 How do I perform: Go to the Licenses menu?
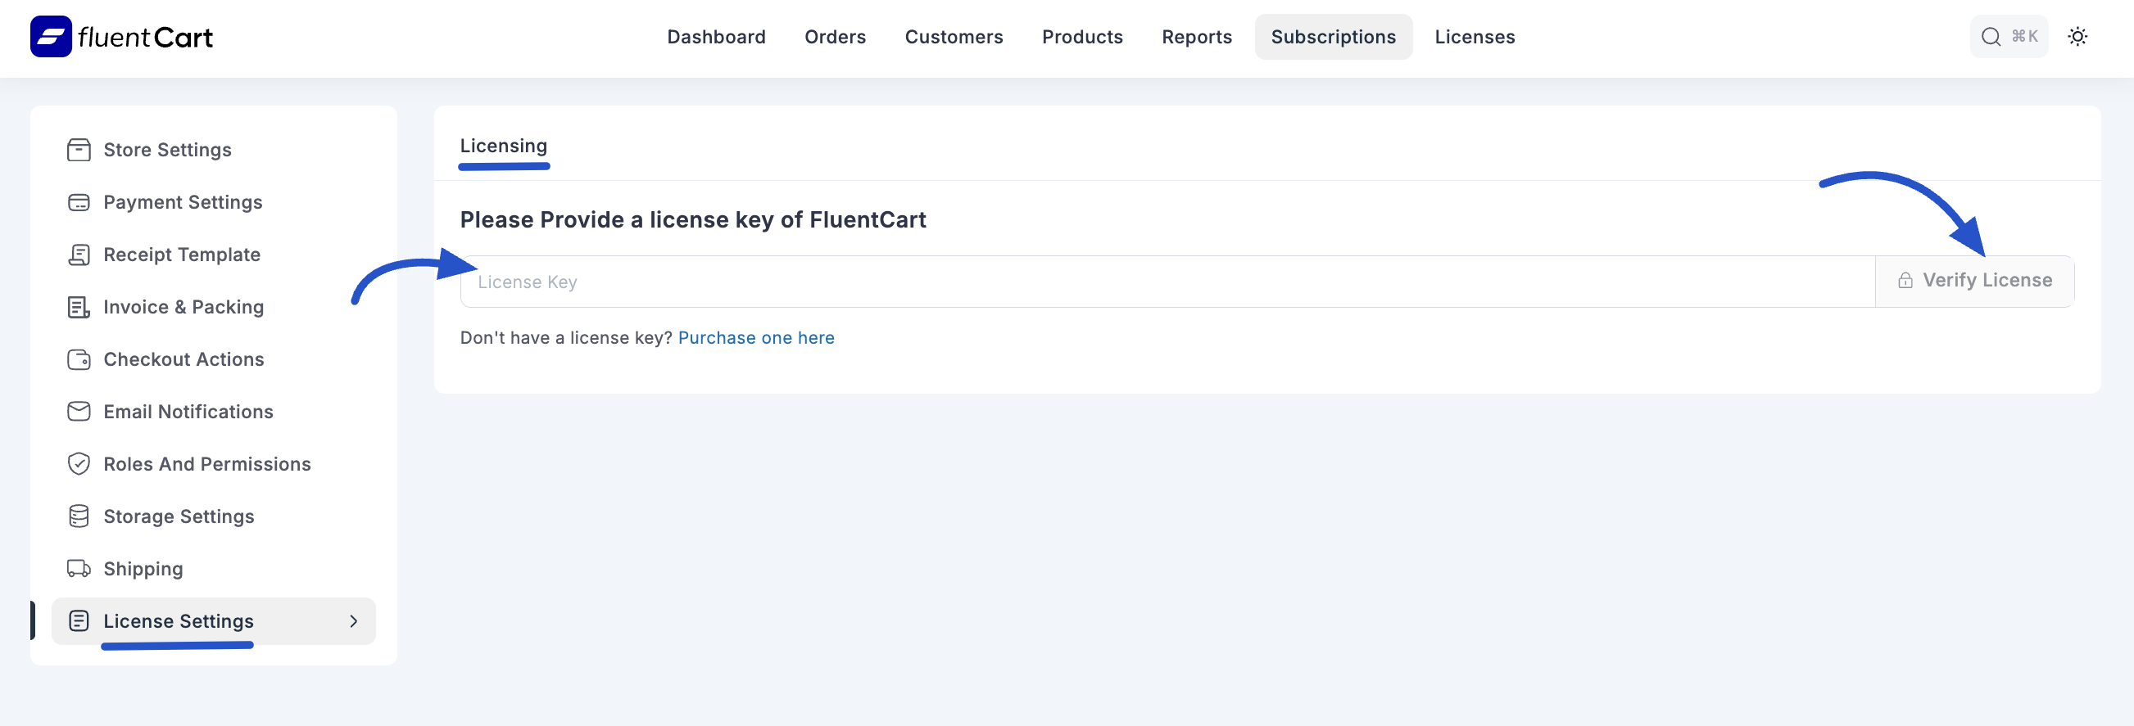pyautogui.click(x=1475, y=37)
